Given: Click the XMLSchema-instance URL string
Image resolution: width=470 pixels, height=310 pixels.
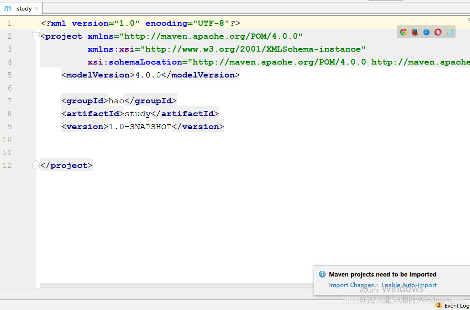Looking at the screenshot, I should 253,49.
